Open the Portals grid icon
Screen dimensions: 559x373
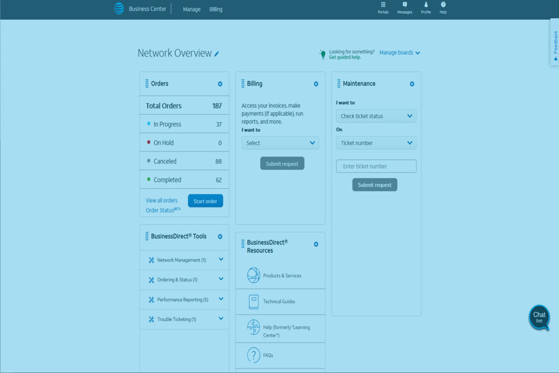pyautogui.click(x=383, y=5)
